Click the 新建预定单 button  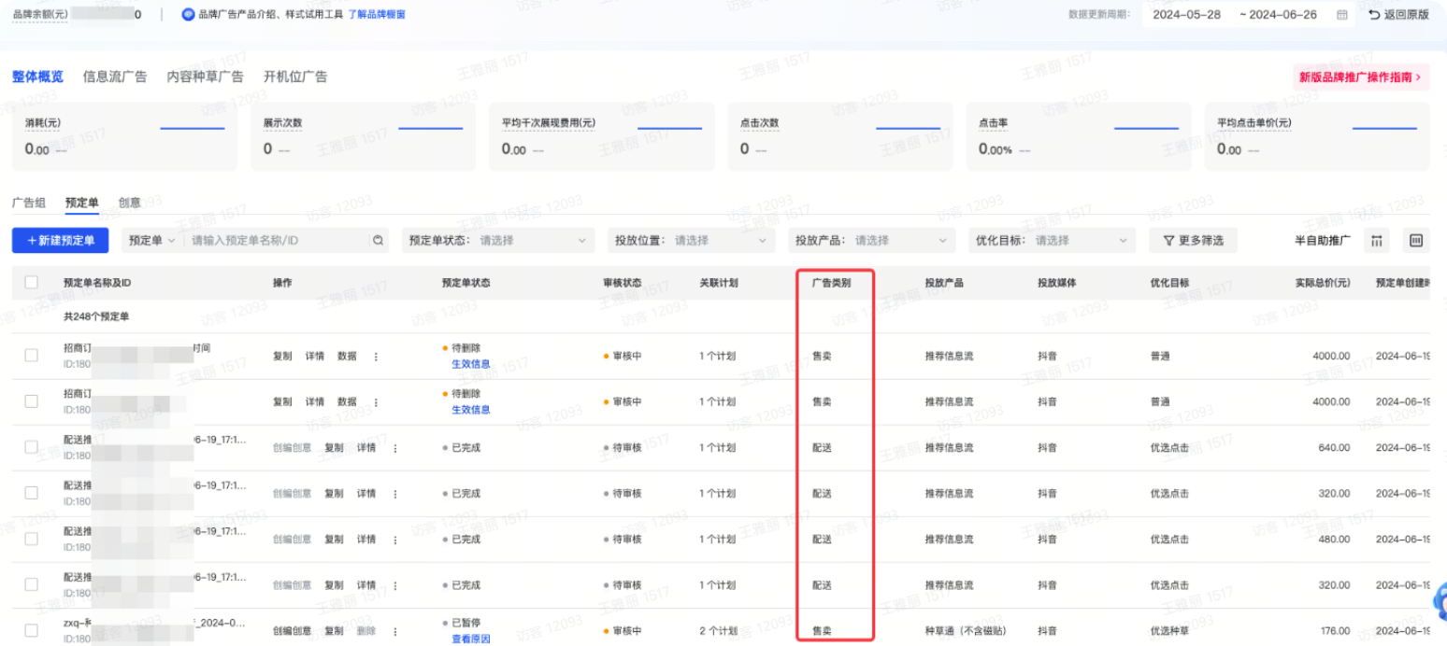tap(61, 240)
